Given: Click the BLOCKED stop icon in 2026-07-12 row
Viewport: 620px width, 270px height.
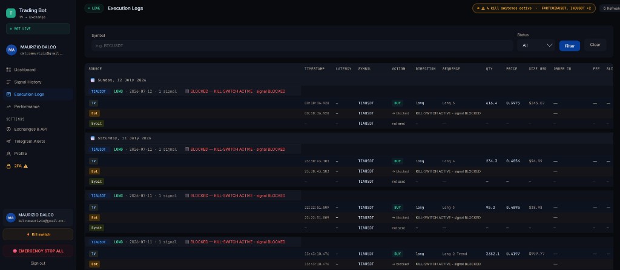Looking at the screenshot, I should 187,91.
